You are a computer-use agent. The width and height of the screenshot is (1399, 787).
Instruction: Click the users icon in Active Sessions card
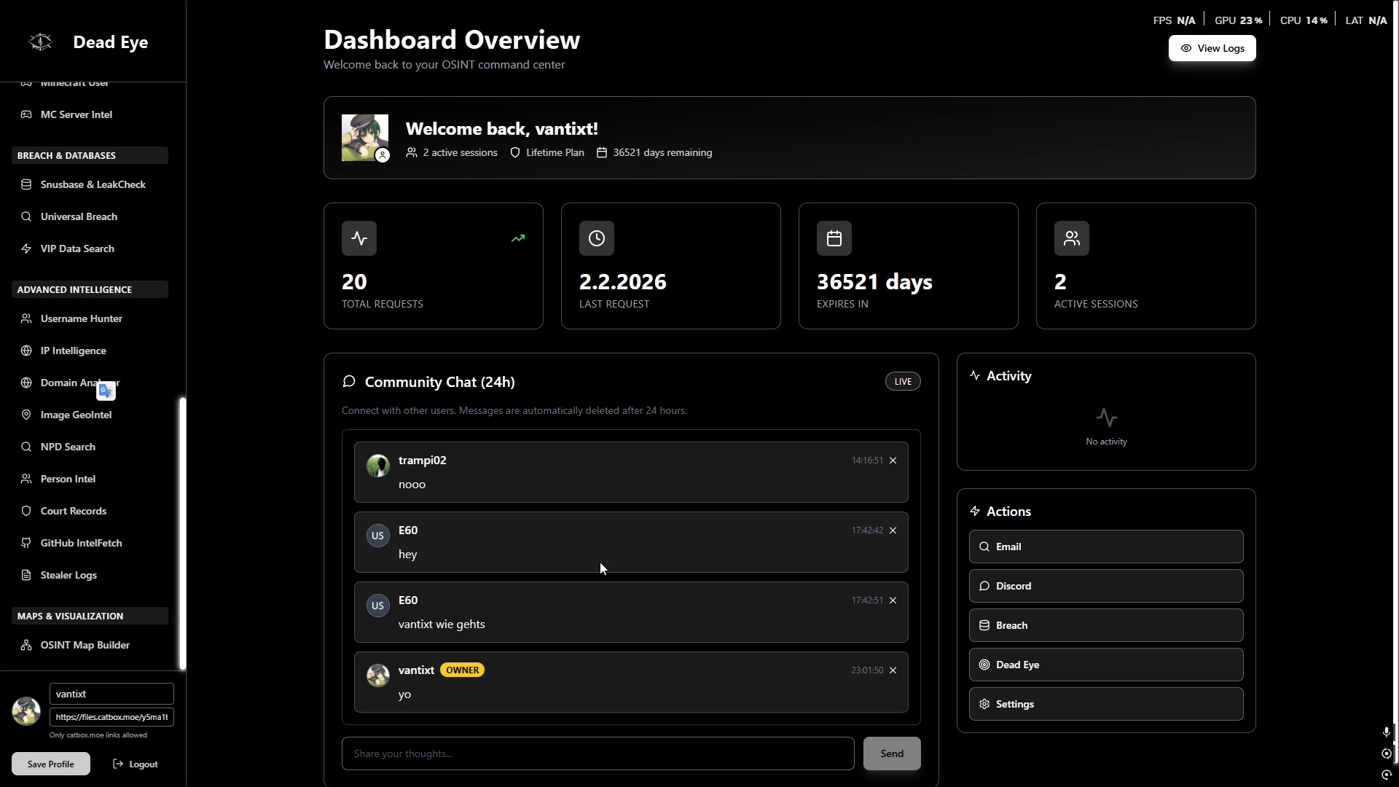[x=1072, y=238]
